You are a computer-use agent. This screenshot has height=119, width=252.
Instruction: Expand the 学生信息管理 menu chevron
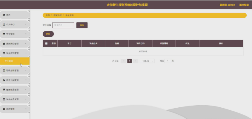click(x=26, y=99)
